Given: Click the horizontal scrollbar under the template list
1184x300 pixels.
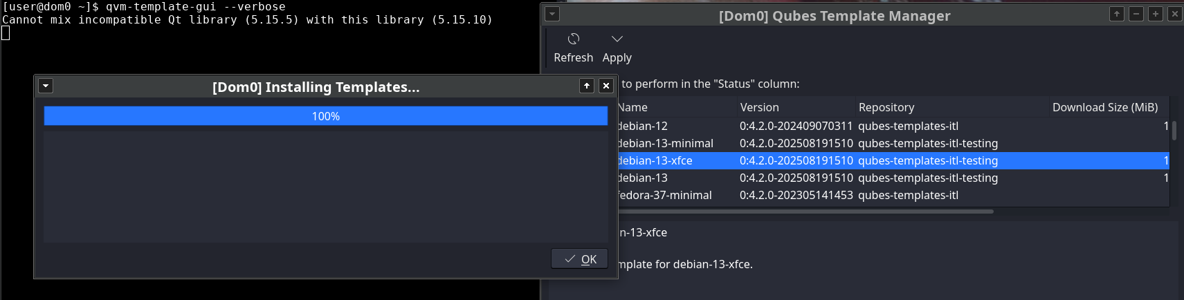Looking at the screenshot, I should coord(803,212).
